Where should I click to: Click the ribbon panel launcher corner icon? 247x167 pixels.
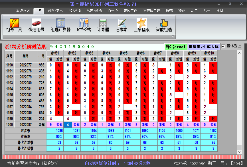173,37
